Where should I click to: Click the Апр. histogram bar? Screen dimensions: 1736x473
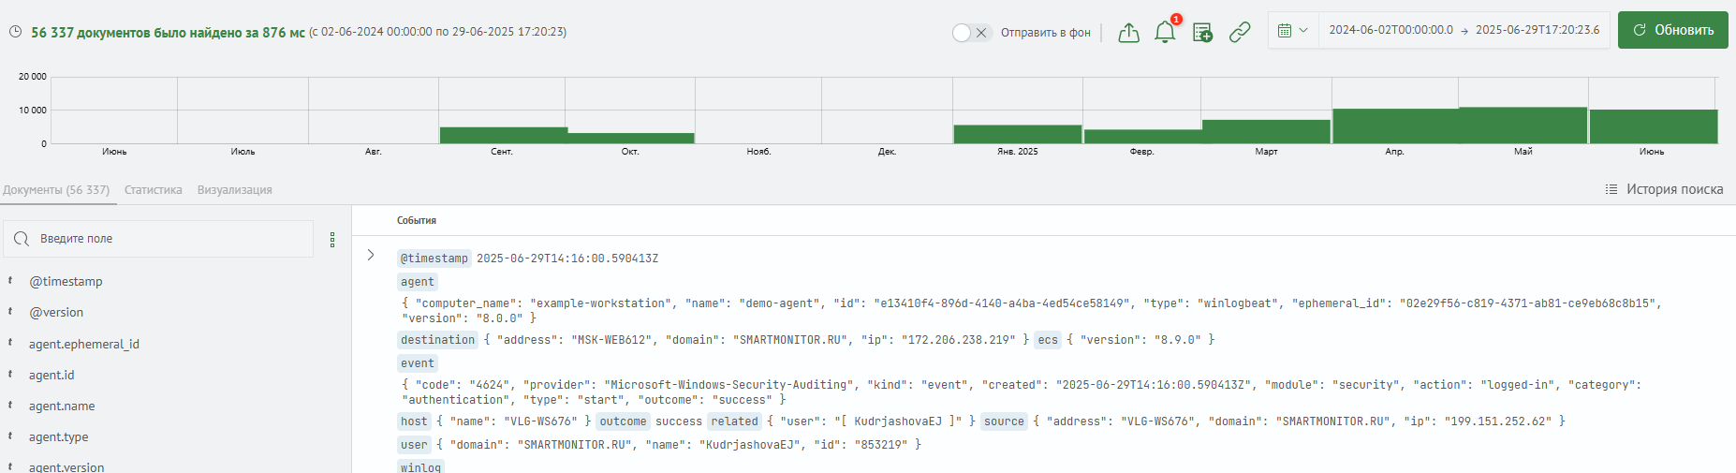pyautogui.click(x=1395, y=126)
